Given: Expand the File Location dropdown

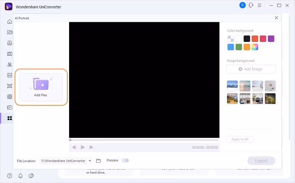Looking at the screenshot, I should [x=90, y=161].
